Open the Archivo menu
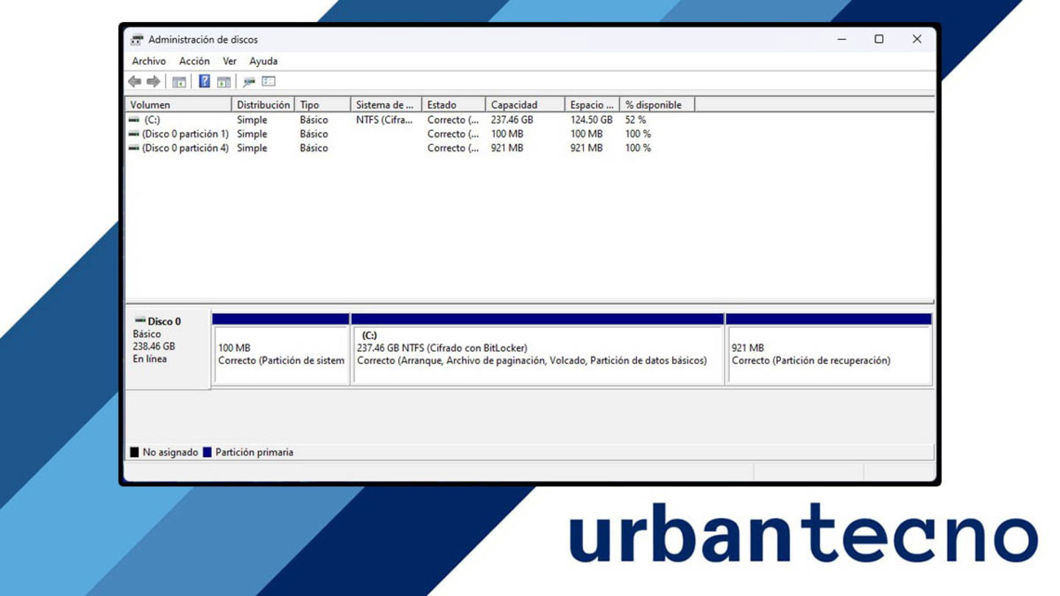This screenshot has width=1060, height=596. pyautogui.click(x=148, y=61)
